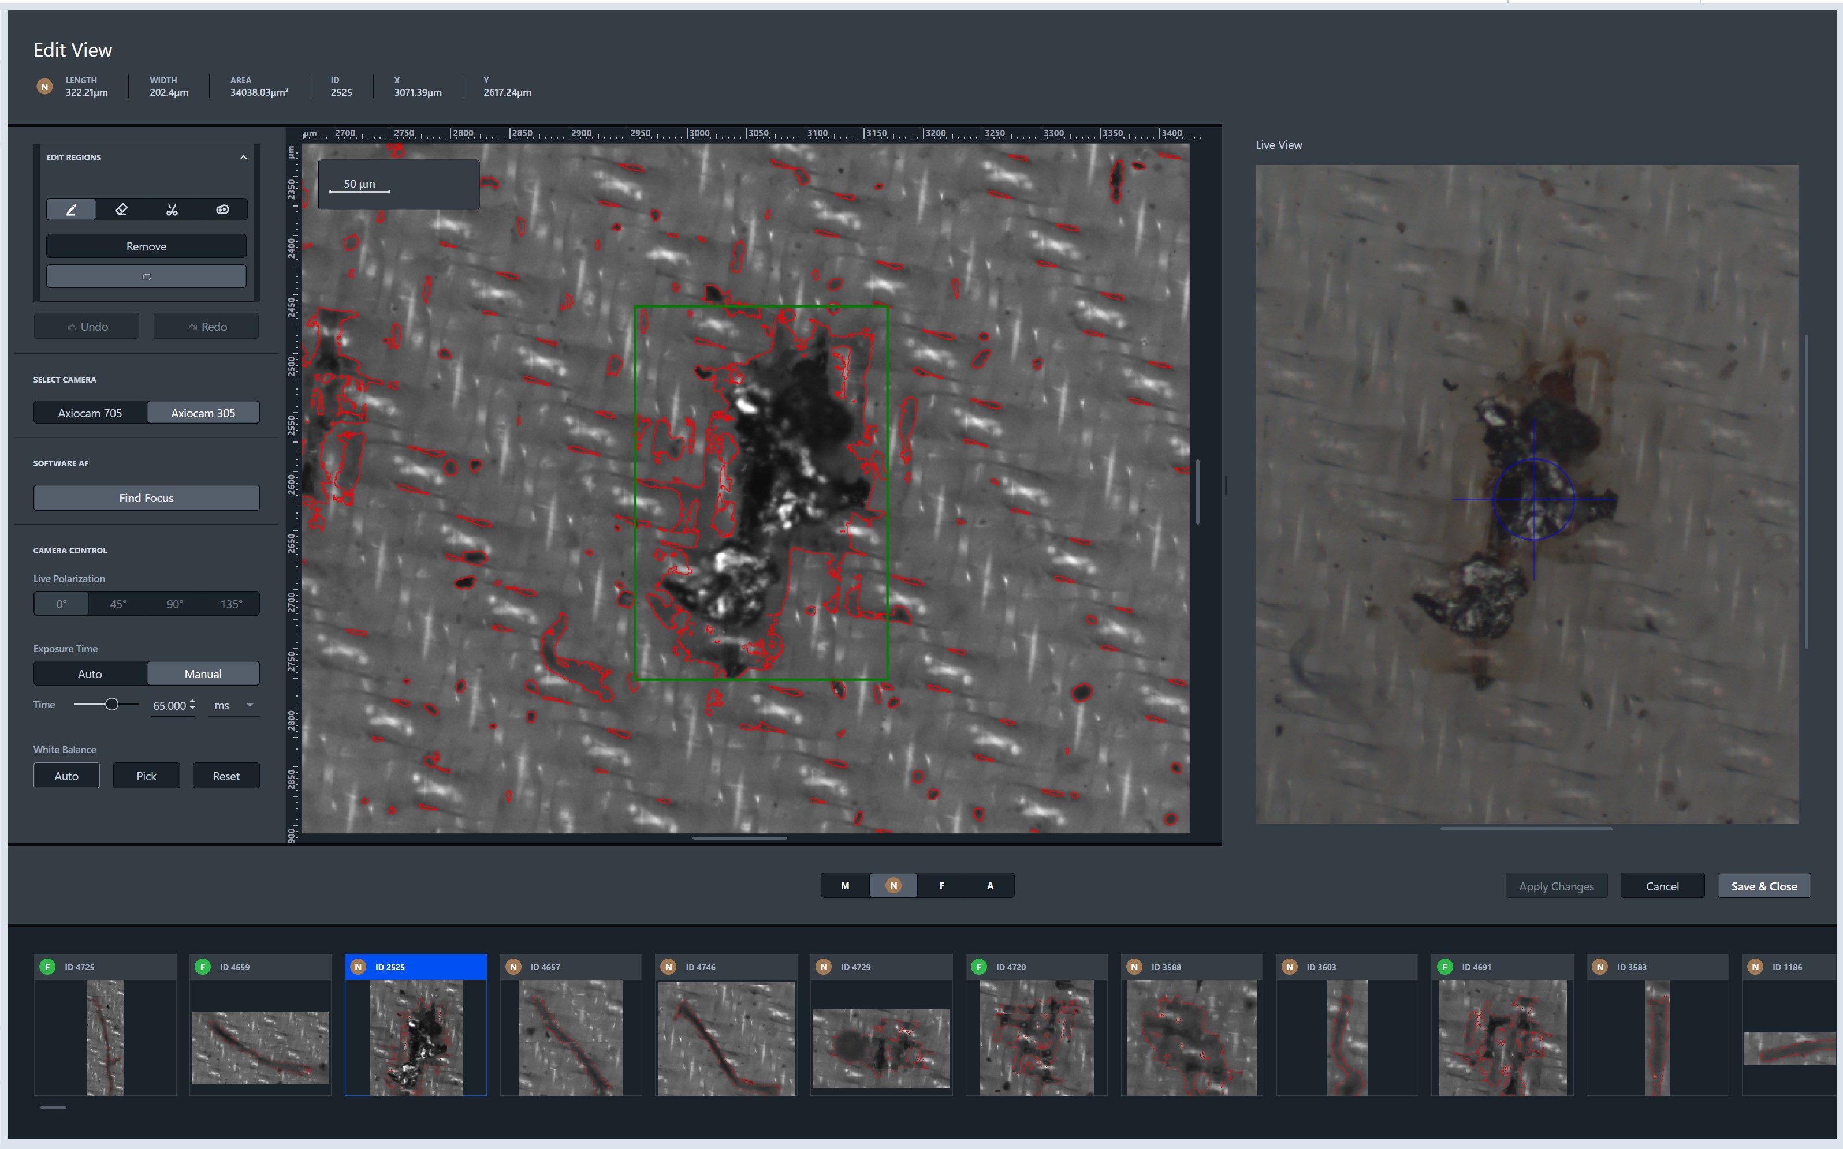
Task: Click the green F badge on ID 4725
Action: coord(47,967)
